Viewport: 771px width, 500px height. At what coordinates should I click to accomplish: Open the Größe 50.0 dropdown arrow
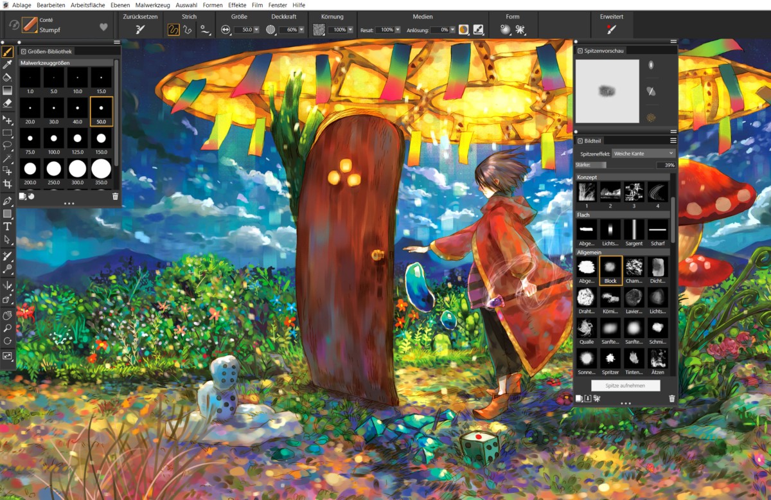tap(256, 30)
